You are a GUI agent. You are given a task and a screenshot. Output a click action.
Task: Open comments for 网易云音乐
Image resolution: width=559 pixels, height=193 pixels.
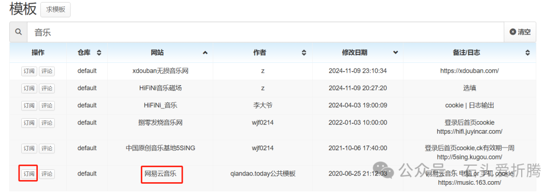pyautogui.click(x=47, y=174)
